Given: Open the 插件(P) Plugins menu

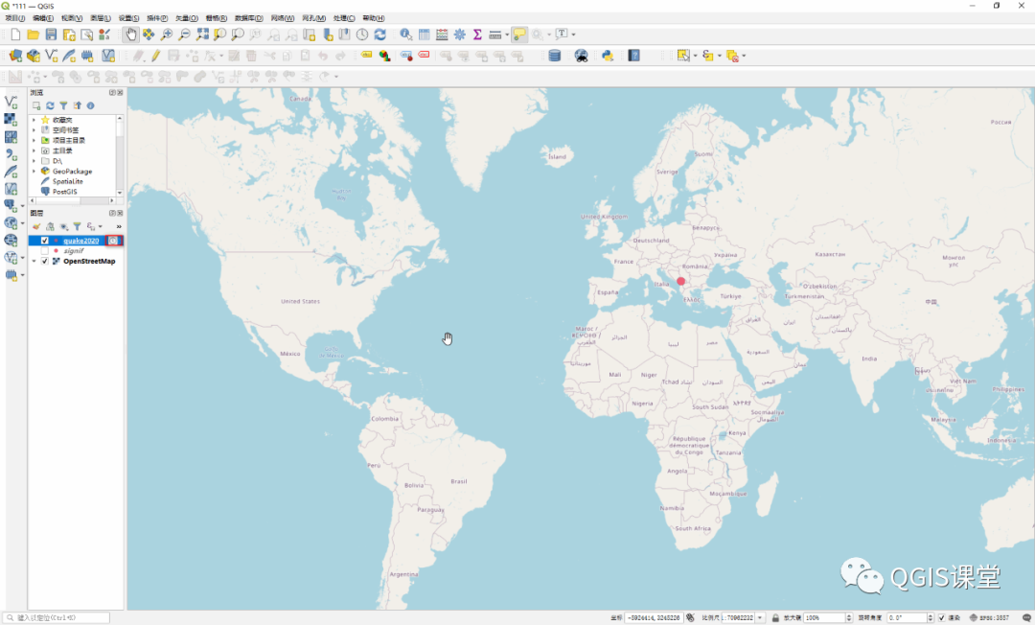Looking at the screenshot, I should click(x=156, y=18).
